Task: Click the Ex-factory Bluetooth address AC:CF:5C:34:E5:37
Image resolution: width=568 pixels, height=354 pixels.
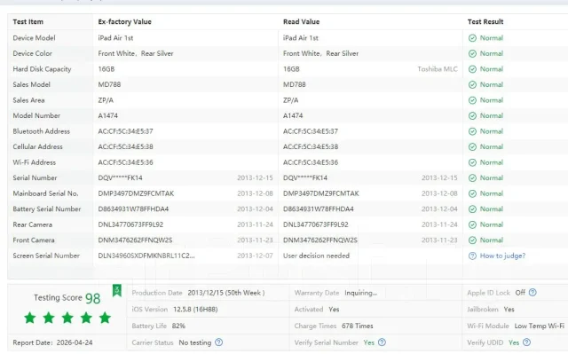Action: [x=125, y=131]
